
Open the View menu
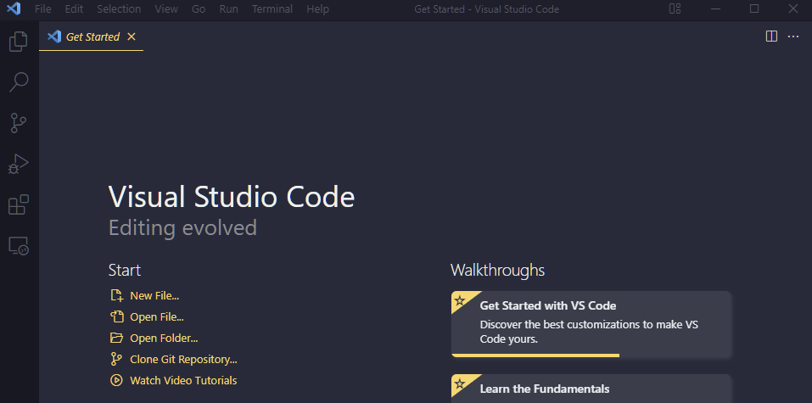pyautogui.click(x=166, y=8)
